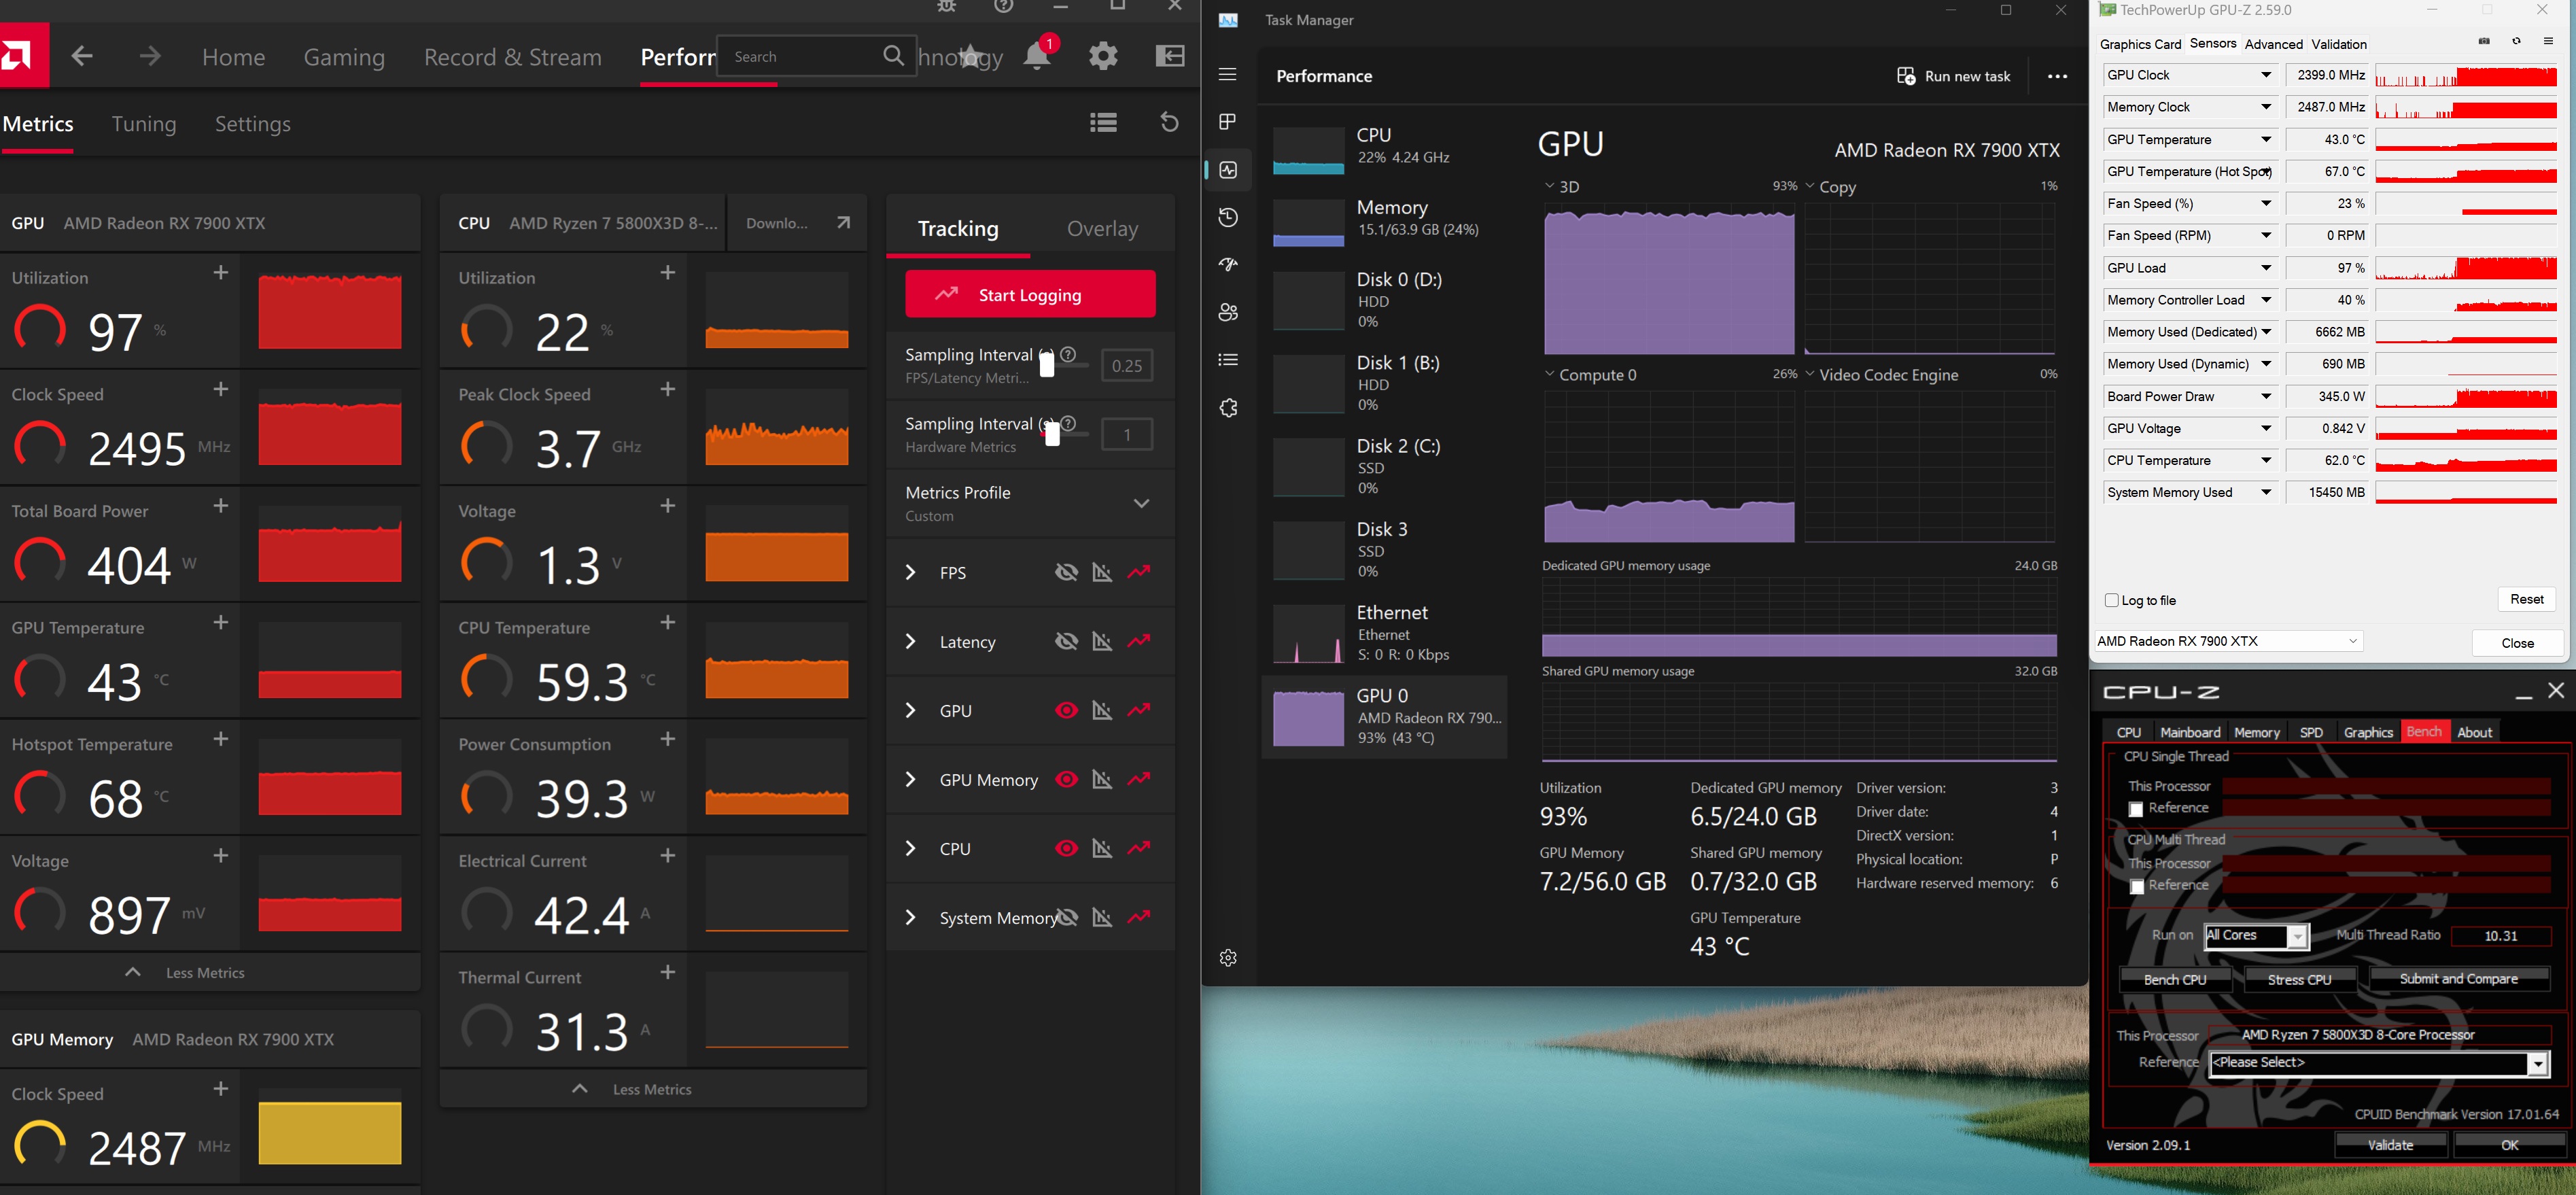Click Start Logging button
The height and width of the screenshot is (1195, 2576).
[x=1030, y=294]
